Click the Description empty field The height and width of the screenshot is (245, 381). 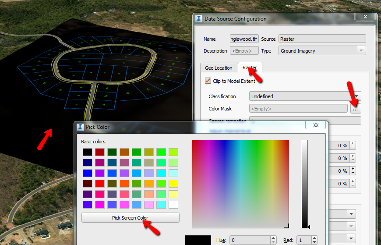tap(244, 50)
